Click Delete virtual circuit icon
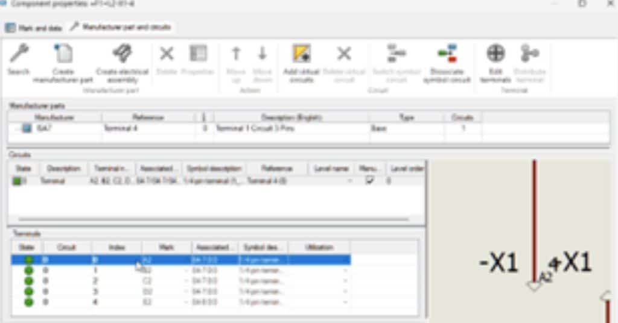618x323 pixels. [343, 54]
